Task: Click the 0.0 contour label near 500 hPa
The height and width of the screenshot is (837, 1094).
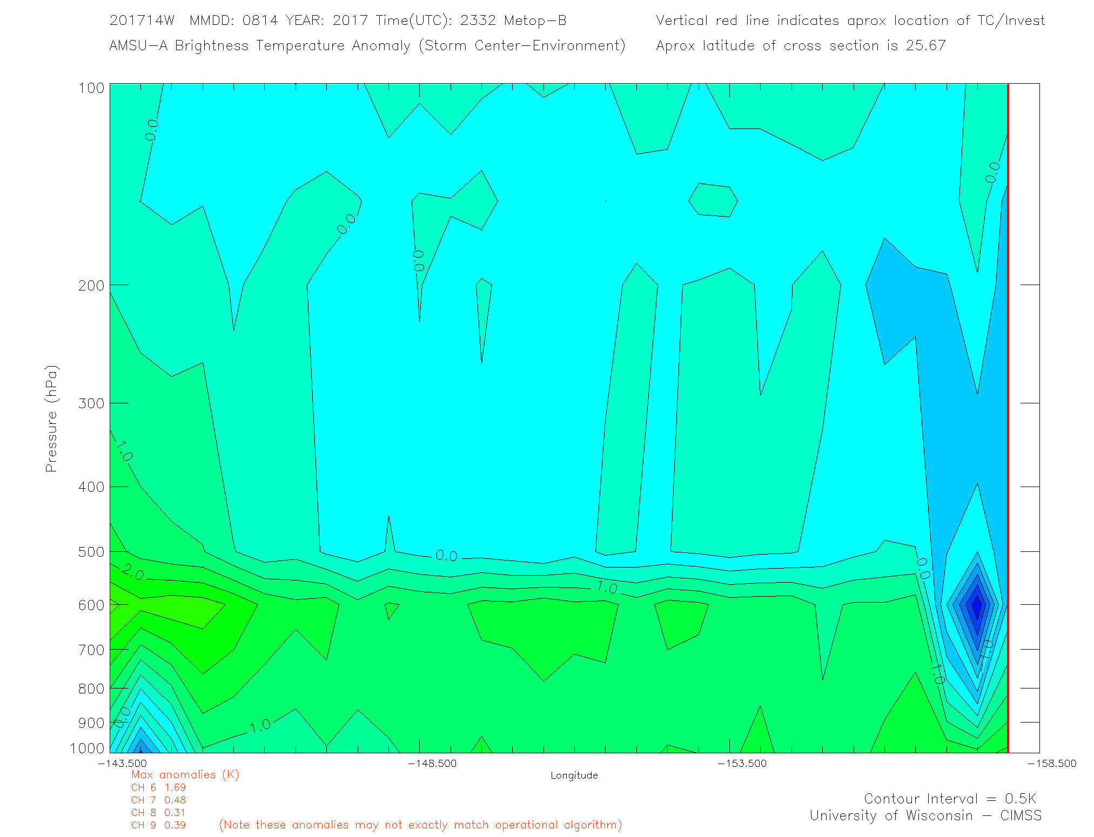Action: [x=446, y=556]
